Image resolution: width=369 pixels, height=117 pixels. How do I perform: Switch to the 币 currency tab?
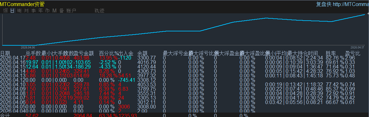(48, 10)
